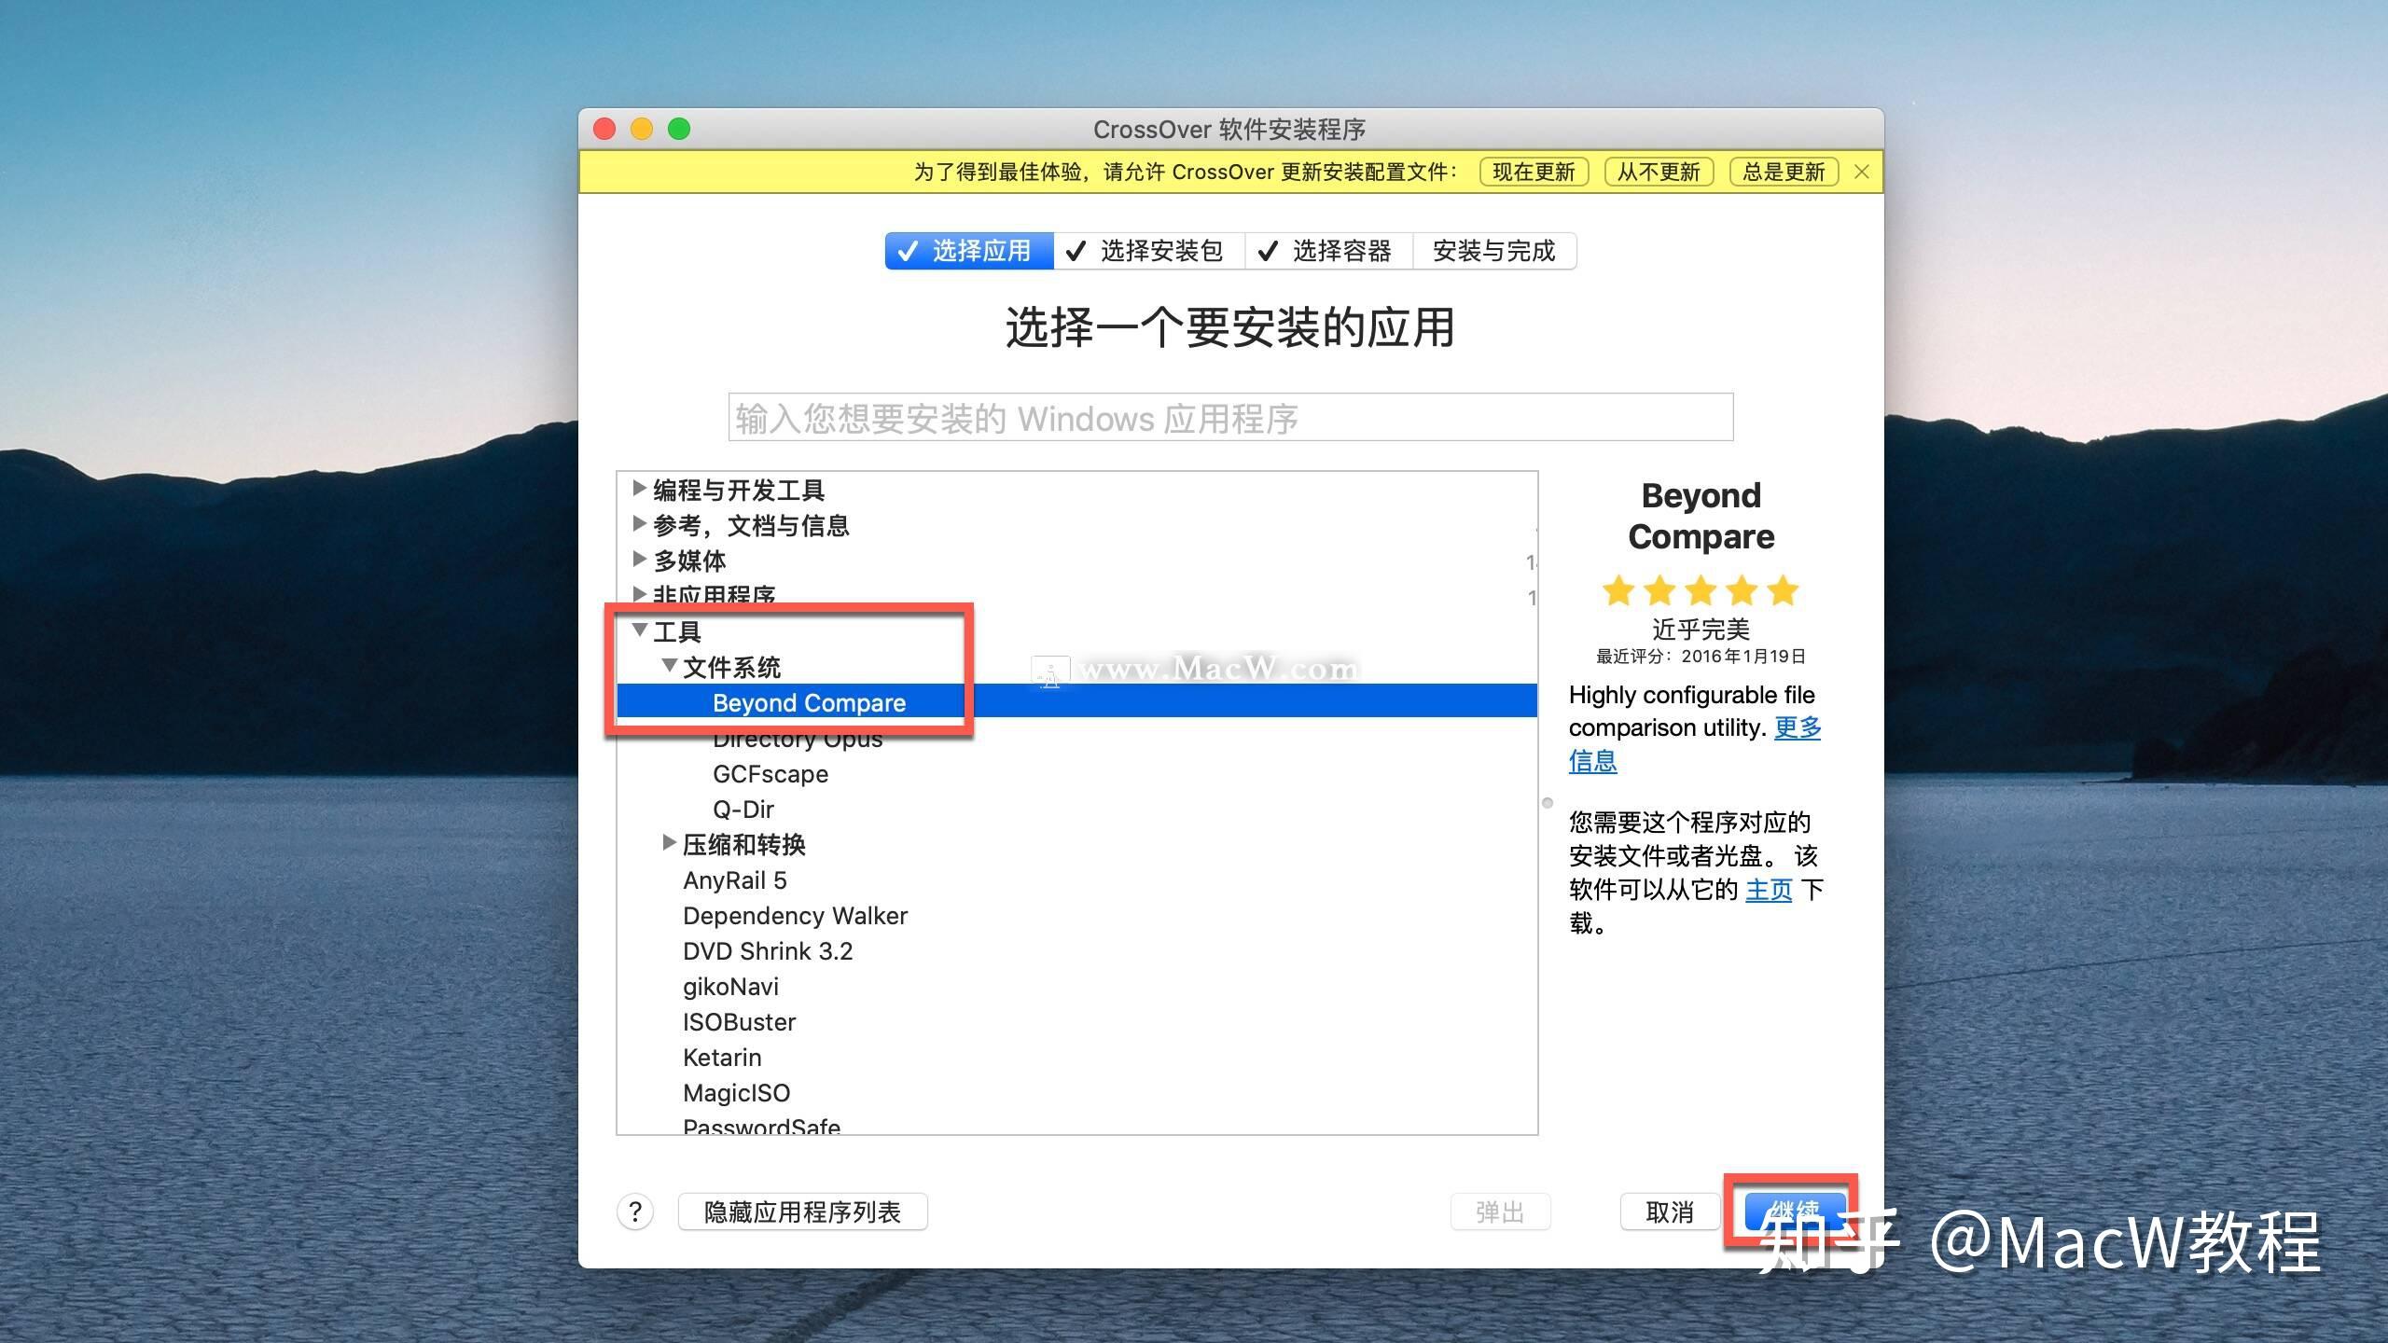Click 隐藏应用程序列表 at the bottom
Image resolution: width=2388 pixels, height=1343 pixels.
click(x=802, y=1211)
